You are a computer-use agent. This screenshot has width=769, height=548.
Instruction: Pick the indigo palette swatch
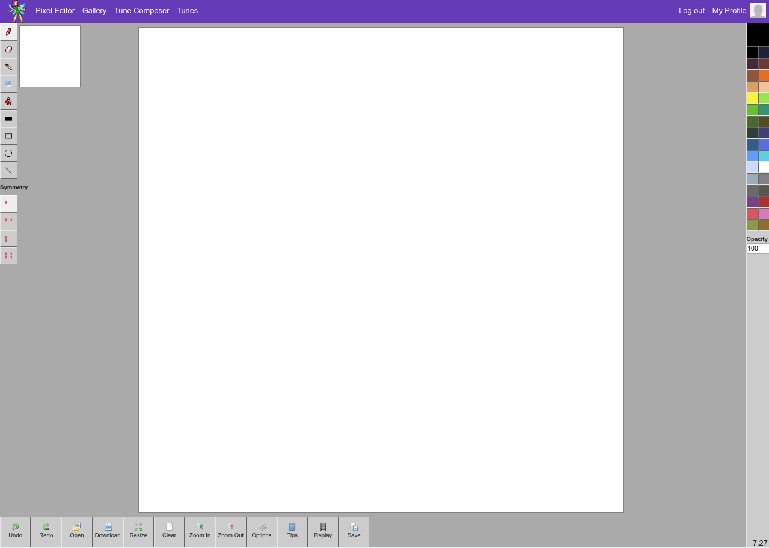click(764, 133)
